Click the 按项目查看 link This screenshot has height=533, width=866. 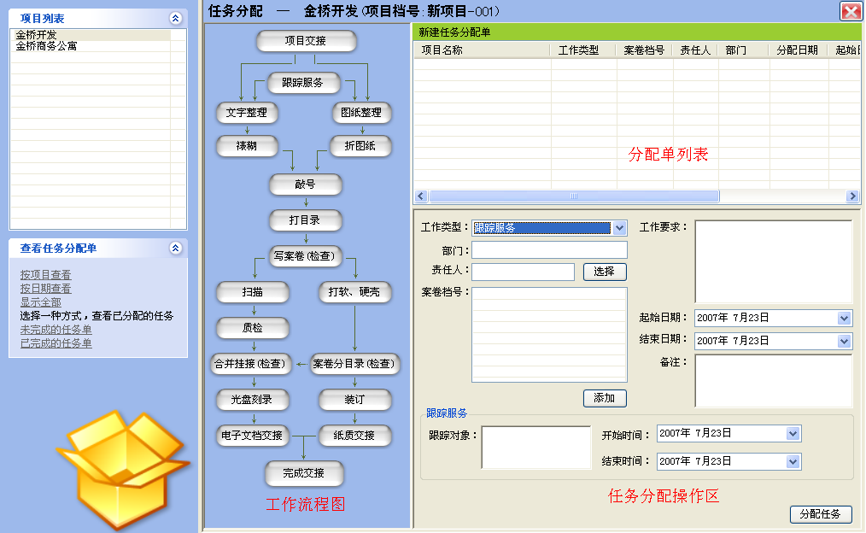coord(46,275)
